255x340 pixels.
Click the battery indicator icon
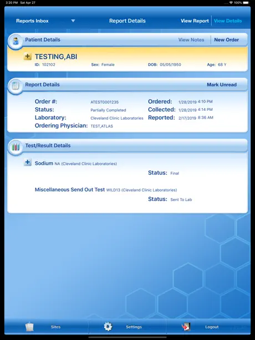click(x=246, y=3)
